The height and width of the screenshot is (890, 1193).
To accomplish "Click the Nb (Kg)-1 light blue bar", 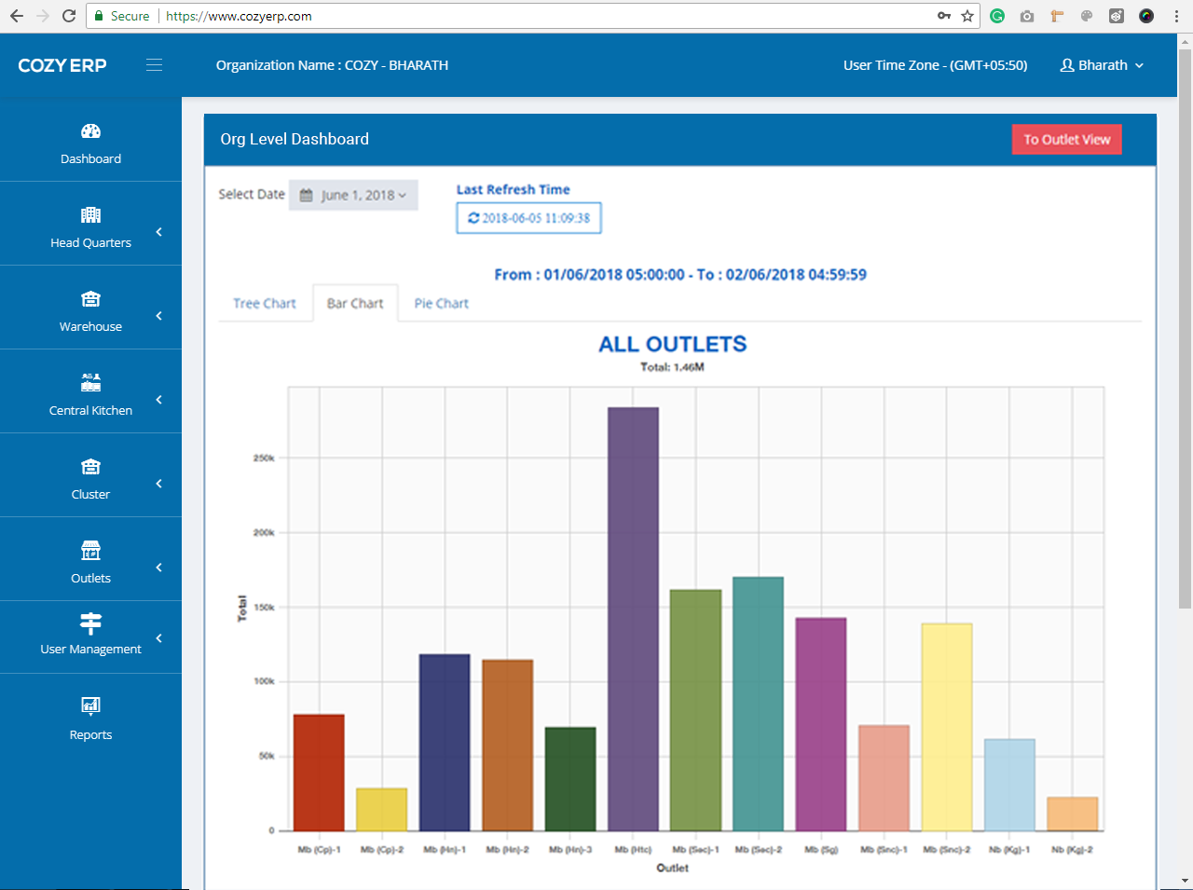I will 1009,785.
